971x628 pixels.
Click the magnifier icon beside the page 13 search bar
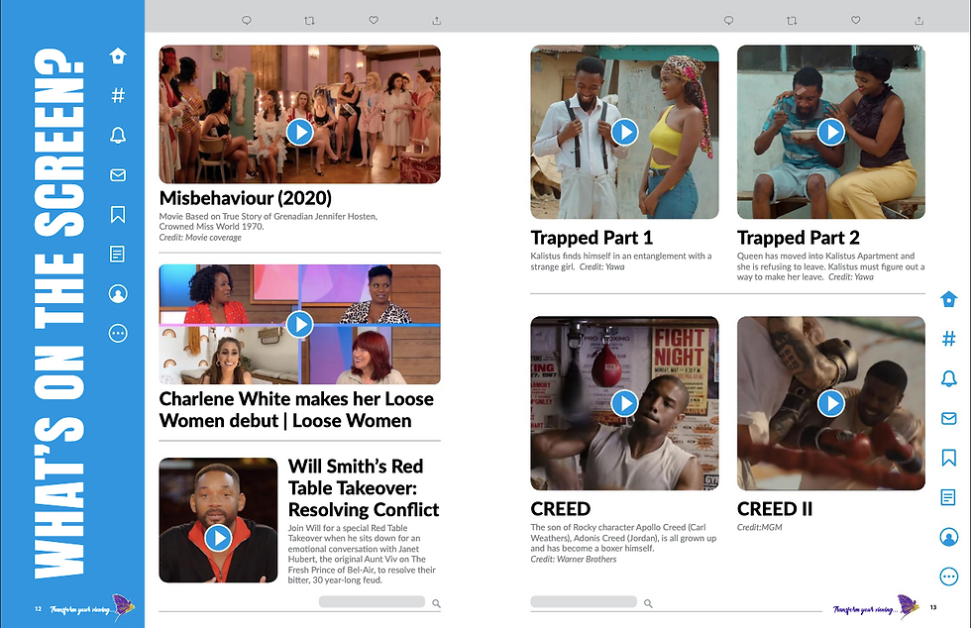[x=648, y=603]
